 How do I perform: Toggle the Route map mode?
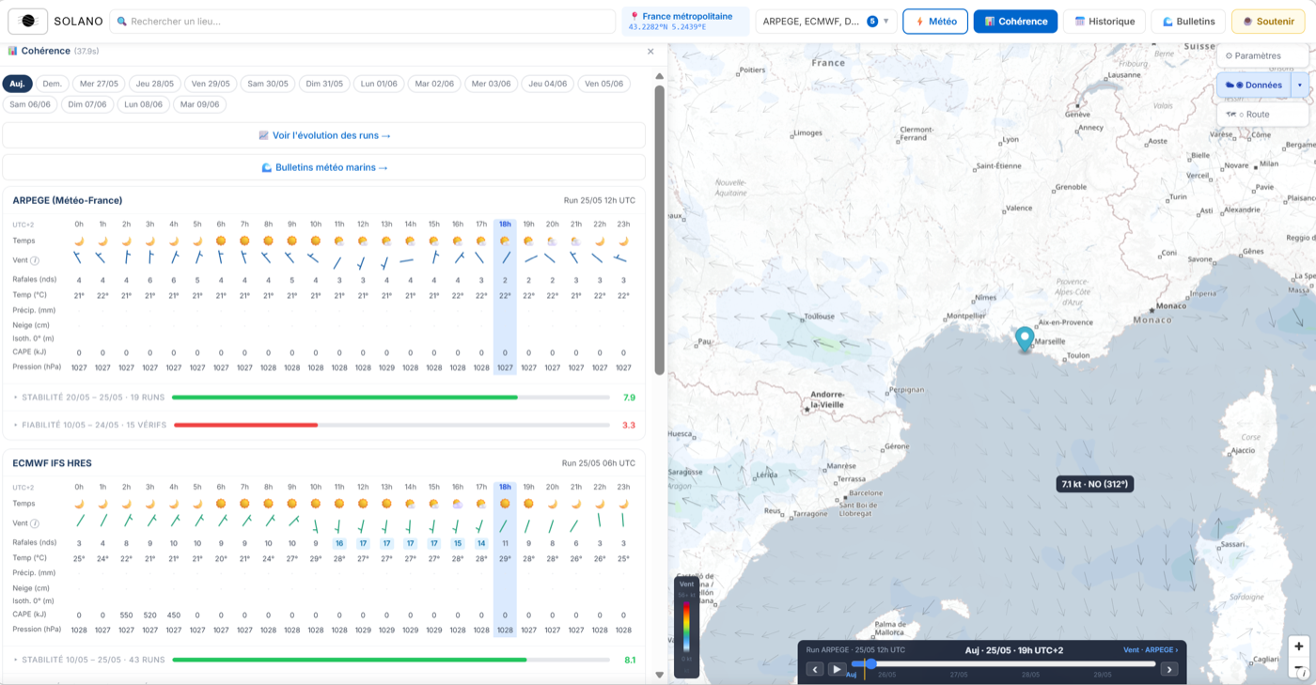(1262, 115)
